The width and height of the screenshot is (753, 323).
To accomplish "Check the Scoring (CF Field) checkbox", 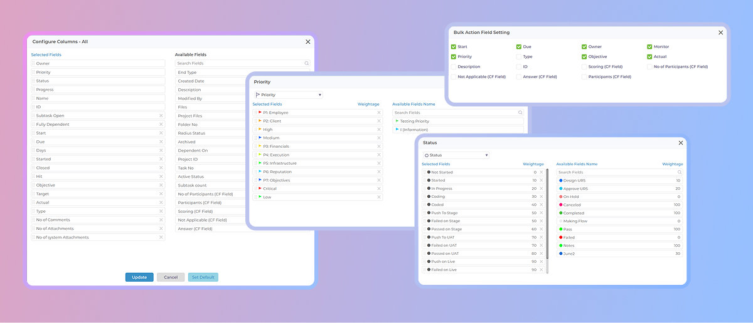I will pos(584,67).
